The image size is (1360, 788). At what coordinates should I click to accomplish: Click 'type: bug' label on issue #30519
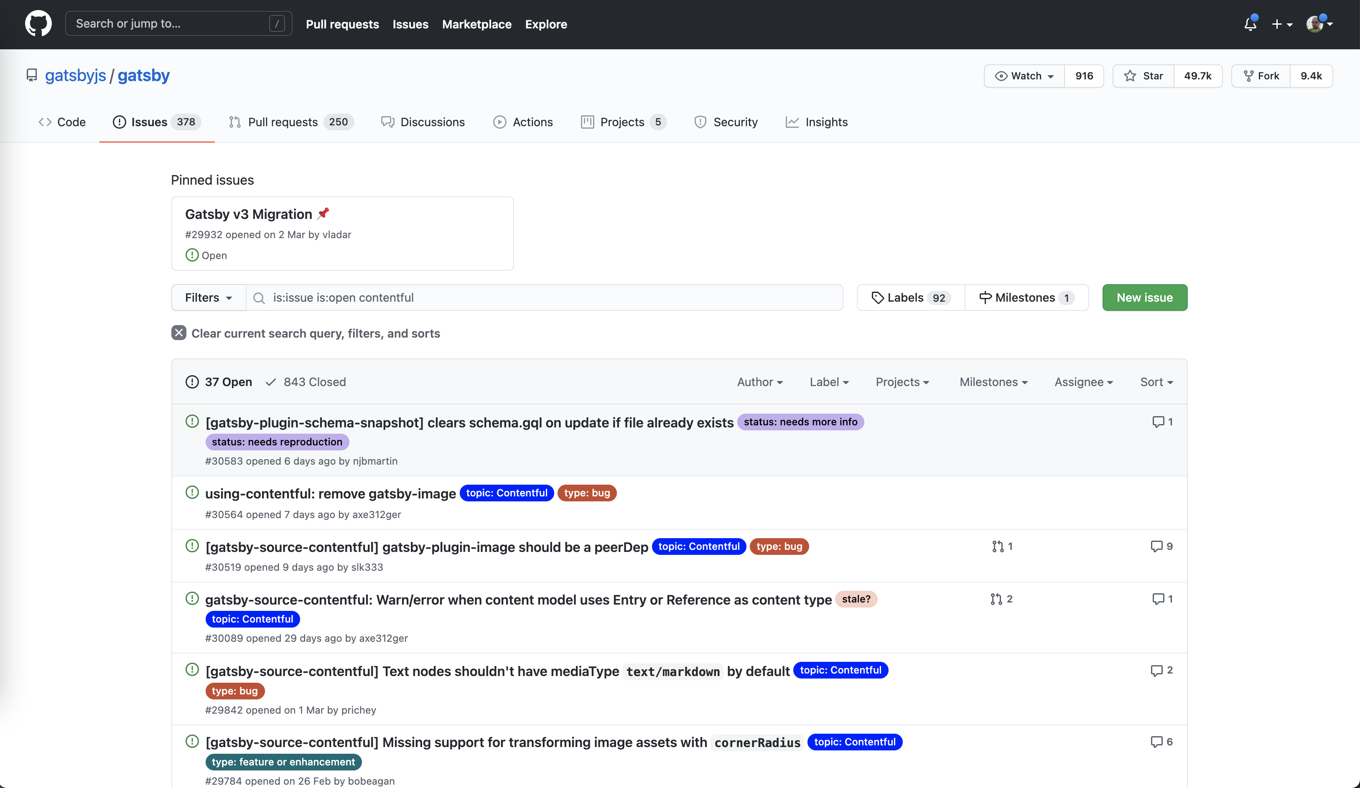[x=779, y=547]
